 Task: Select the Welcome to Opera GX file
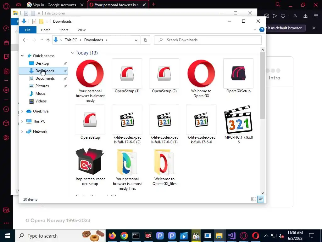201,74
